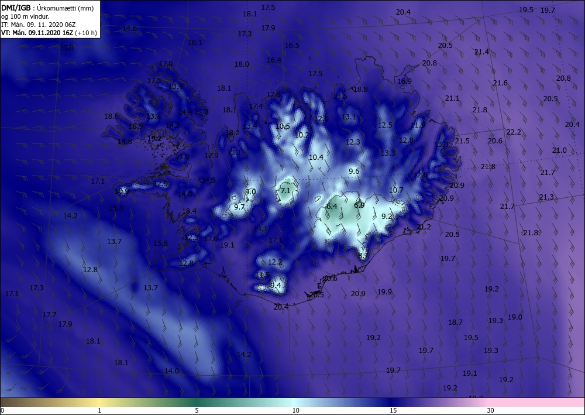Viewport: 585px width, 415px height.
Task: Click the value 18.7 on the map
Action: (456, 322)
